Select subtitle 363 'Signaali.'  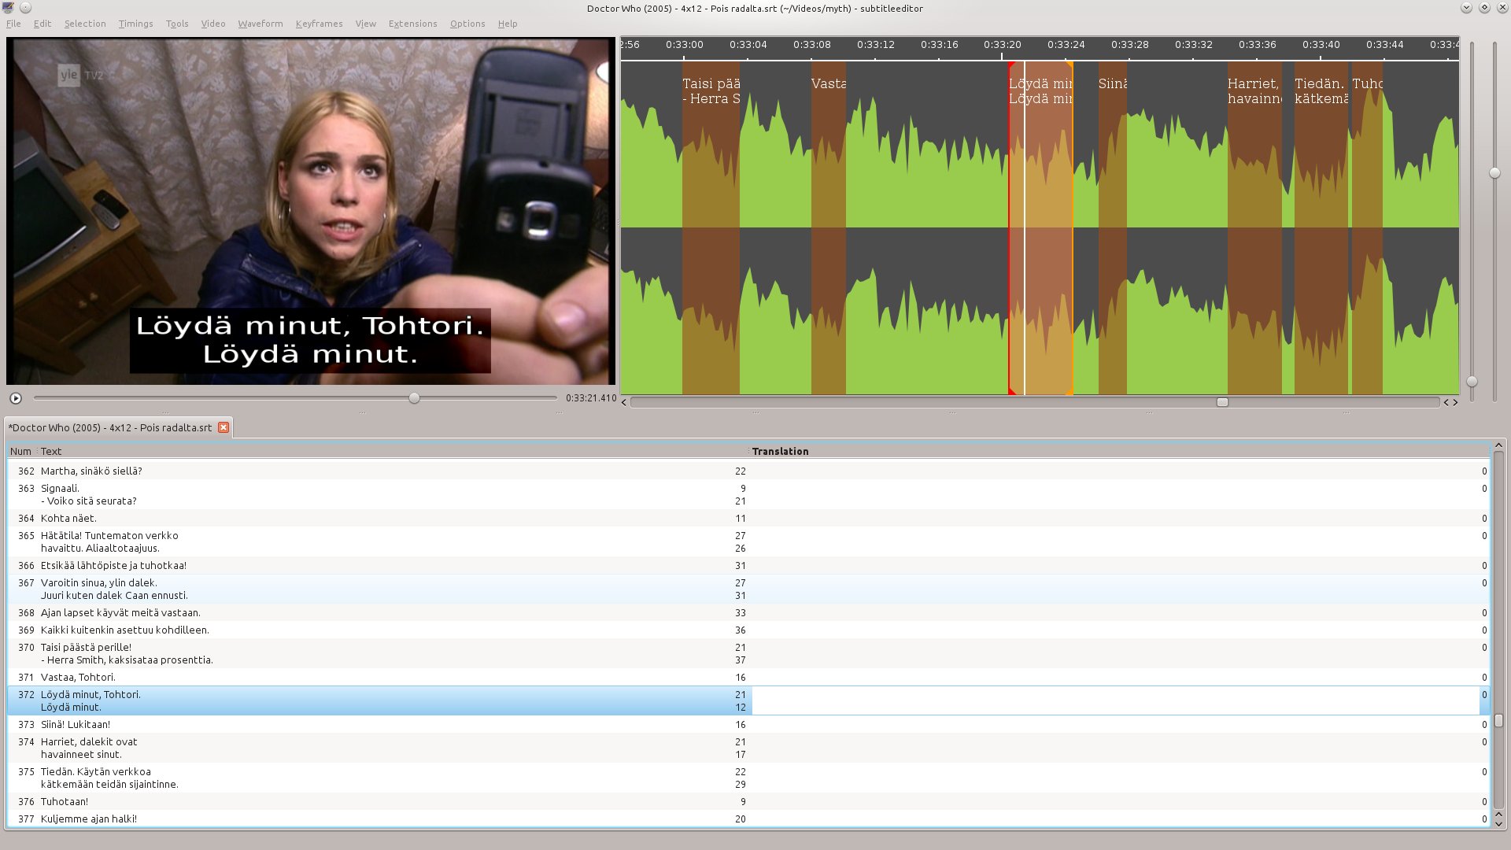pyautogui.click(x=748, y=494)
